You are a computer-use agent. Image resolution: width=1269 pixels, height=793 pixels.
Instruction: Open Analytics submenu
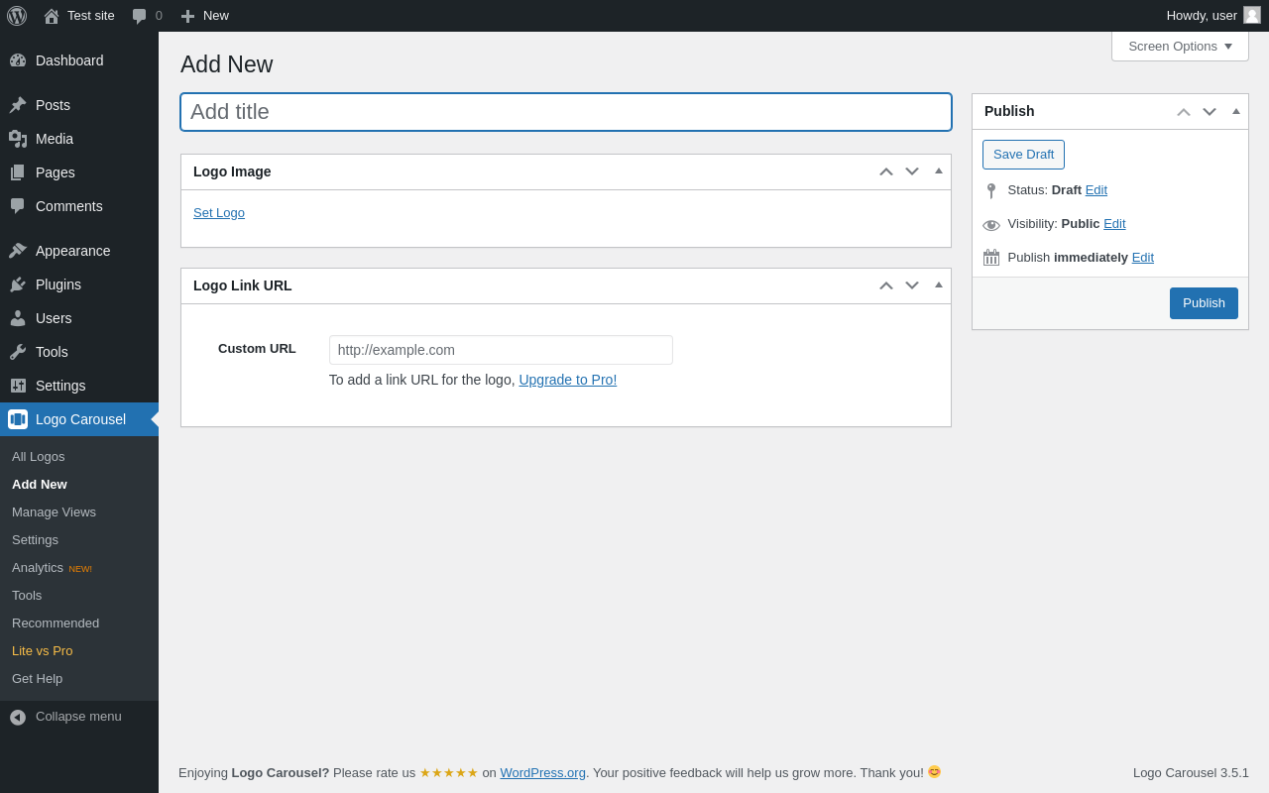click(x=79, y=568)
